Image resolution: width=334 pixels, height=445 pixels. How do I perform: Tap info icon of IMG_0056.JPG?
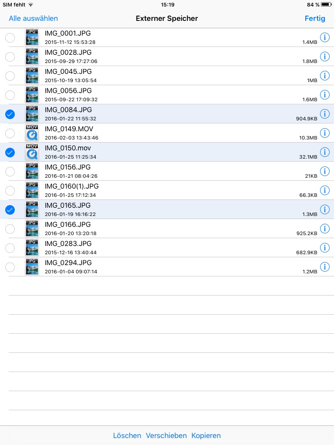(x=324, y=95)
